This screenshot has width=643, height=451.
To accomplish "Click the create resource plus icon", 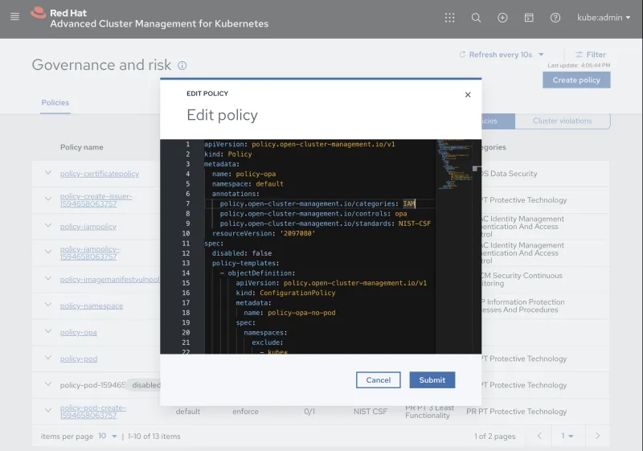I will tap(502, 18).
